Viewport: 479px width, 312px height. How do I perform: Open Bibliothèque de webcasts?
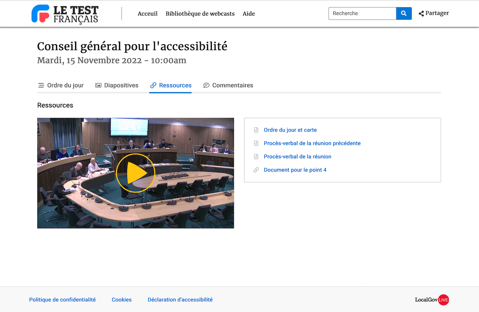tap(200, 14)
